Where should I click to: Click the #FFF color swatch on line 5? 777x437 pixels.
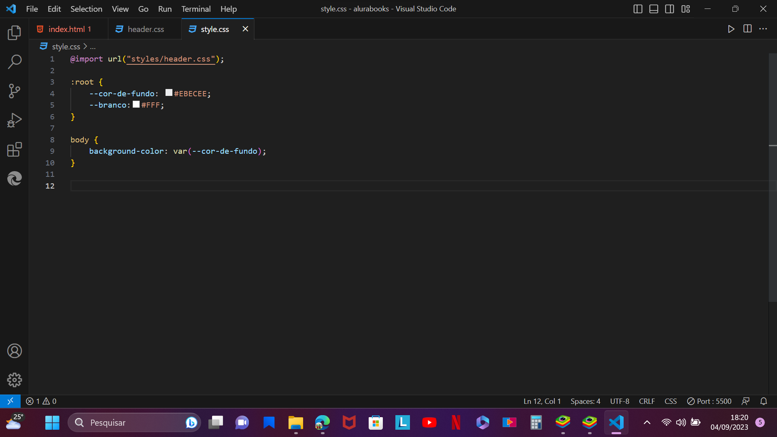coord(136,104)
